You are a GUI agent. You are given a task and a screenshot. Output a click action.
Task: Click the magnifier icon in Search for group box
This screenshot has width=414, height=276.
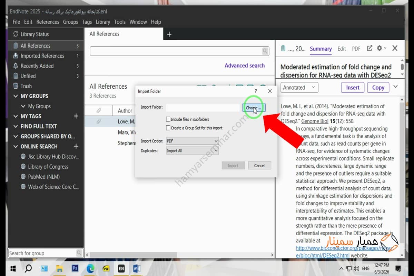point(79,253)
